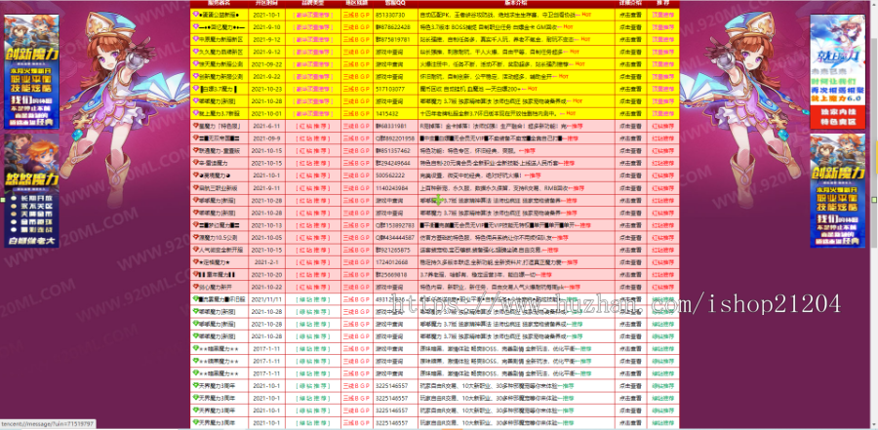The image size is (878, 430).
Task: Open 悠悠魔力 advertisement banner
Action: [x=31, y=190]
